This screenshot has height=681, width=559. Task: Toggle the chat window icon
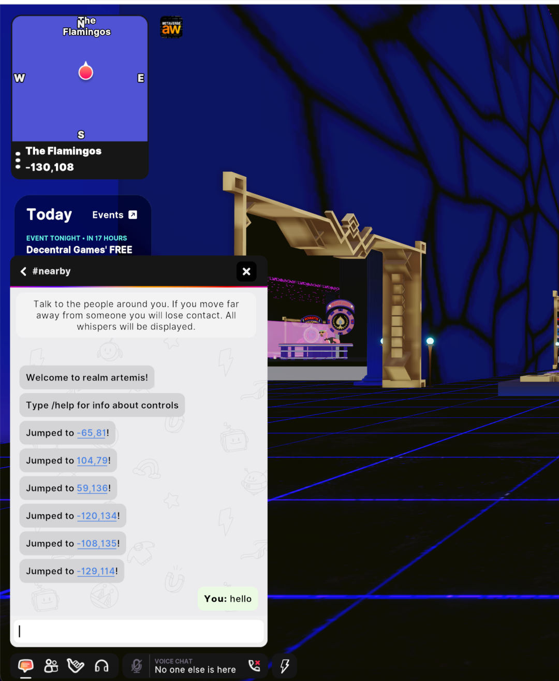pyautogui.click(x=26, y=665)
